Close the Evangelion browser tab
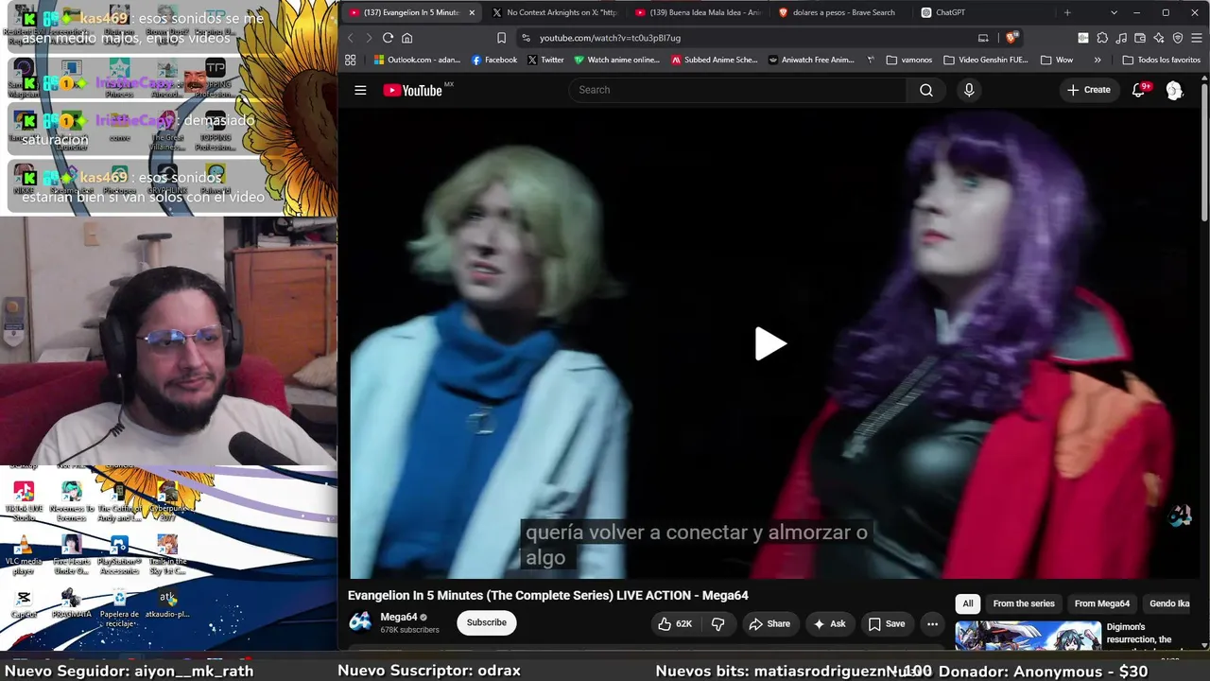The width and height of the screenshot is (1210, 681). click(x=472, y=12)
